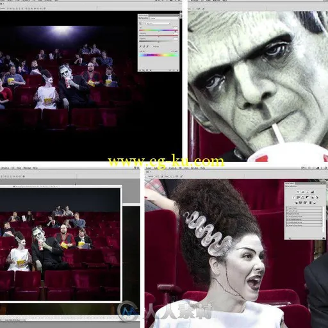Add a Channel Mixer adjustment from the icon grid

coord(317,197)
